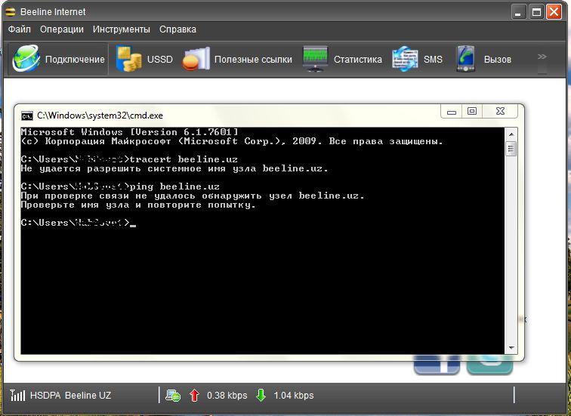Image resolution: width=571 pixels, height=416 pixels.
Task: Open the Справка help menu
Action: (177, 29)
